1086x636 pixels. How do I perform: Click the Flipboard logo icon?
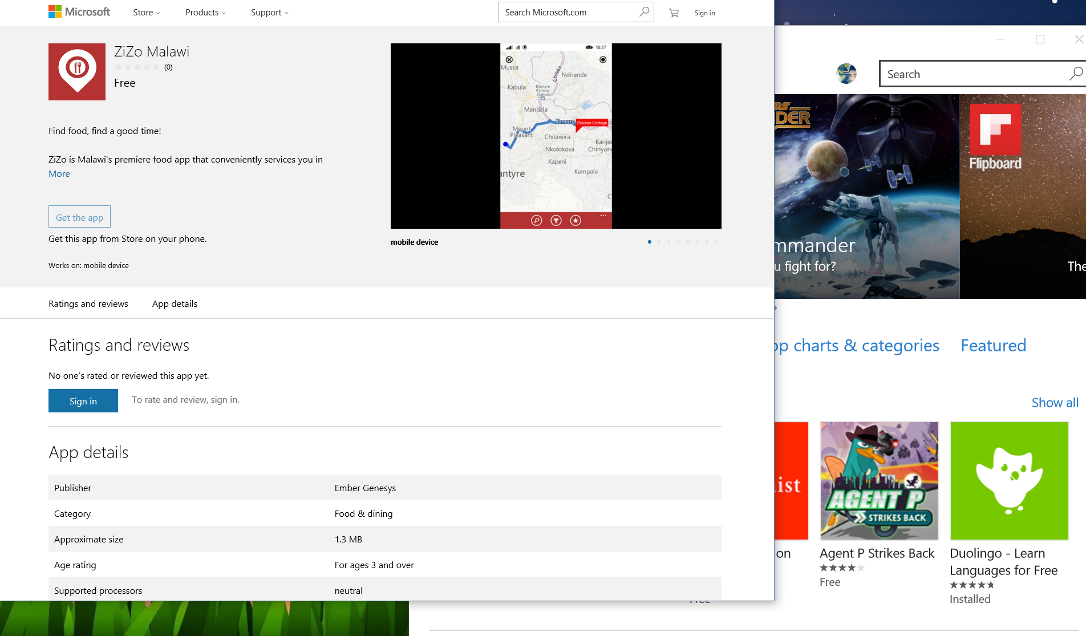[x=995, y=129]
